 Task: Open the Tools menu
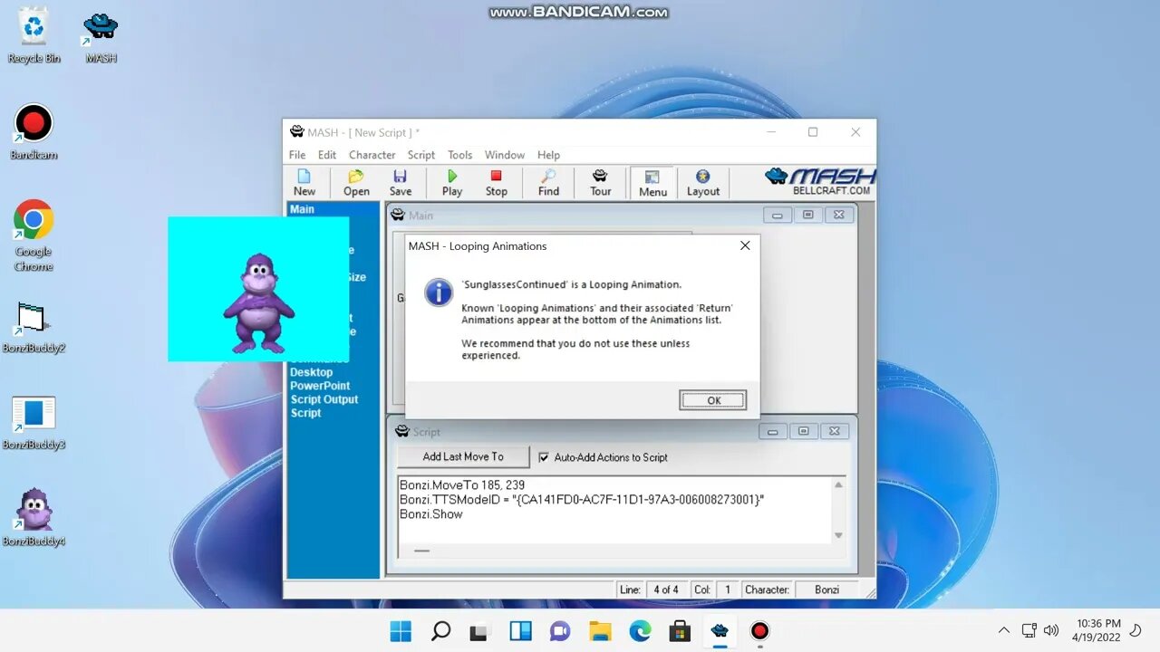pos(460,155)
